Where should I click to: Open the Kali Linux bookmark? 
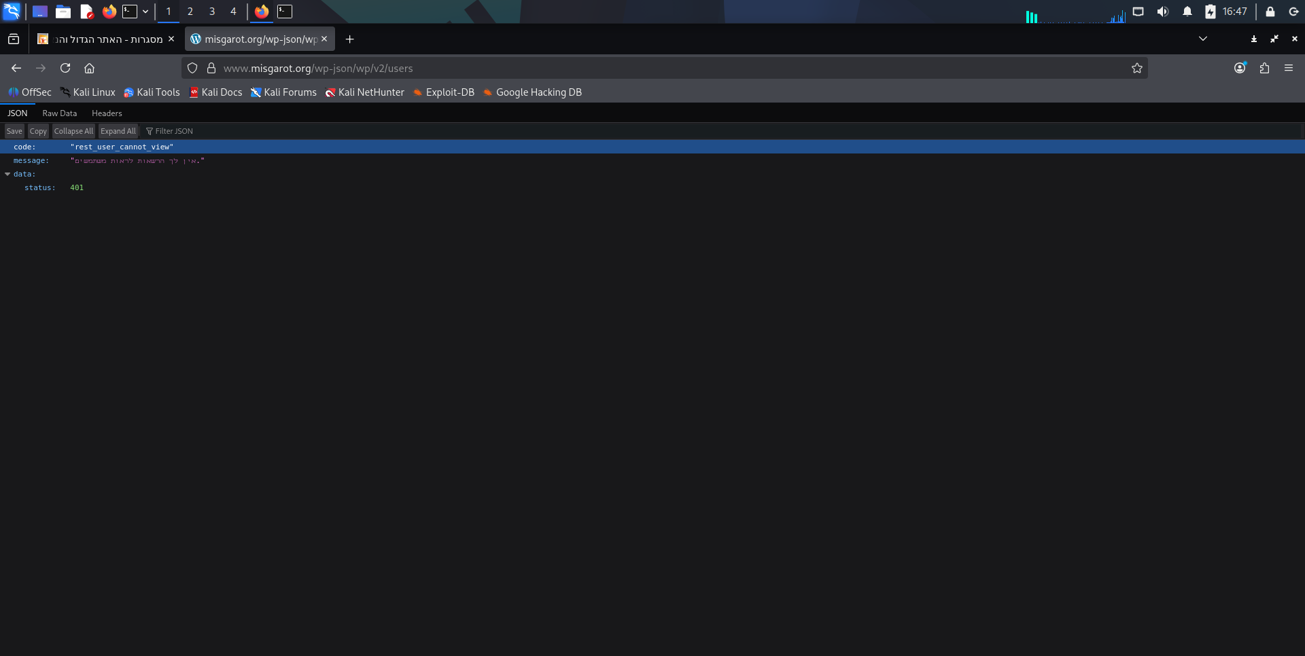coord(88,92)
